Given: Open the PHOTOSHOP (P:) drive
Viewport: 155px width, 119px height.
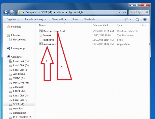Looking at the screenshot, I should (x=23, y=117).
